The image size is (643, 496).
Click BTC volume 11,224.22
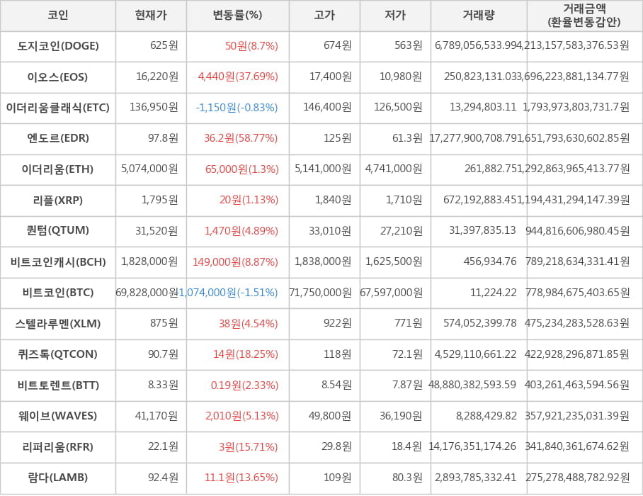coord(494,293)
